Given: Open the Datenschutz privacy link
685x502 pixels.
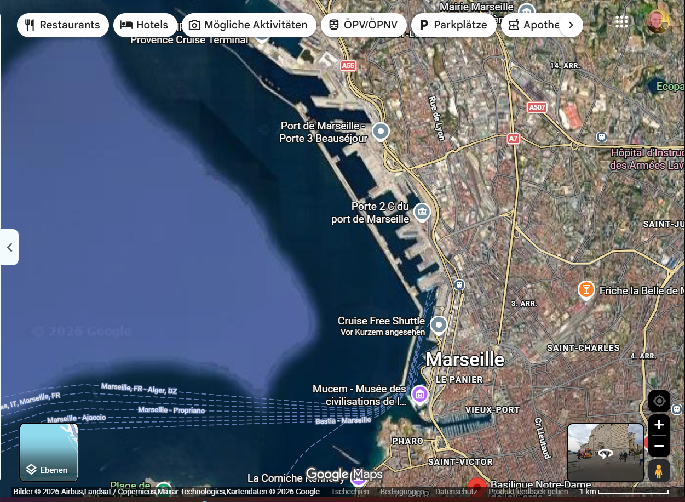Looking at the screenshot, I should [456, 492].
